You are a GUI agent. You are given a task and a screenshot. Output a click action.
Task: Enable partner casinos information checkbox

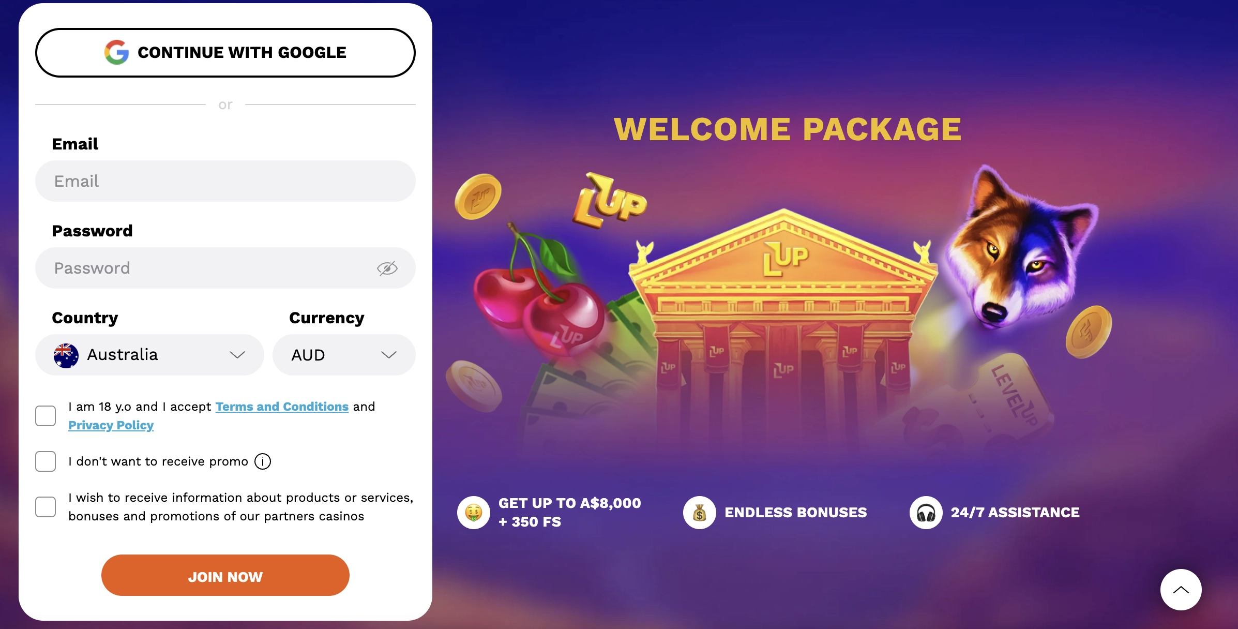(x=46, y=507)
